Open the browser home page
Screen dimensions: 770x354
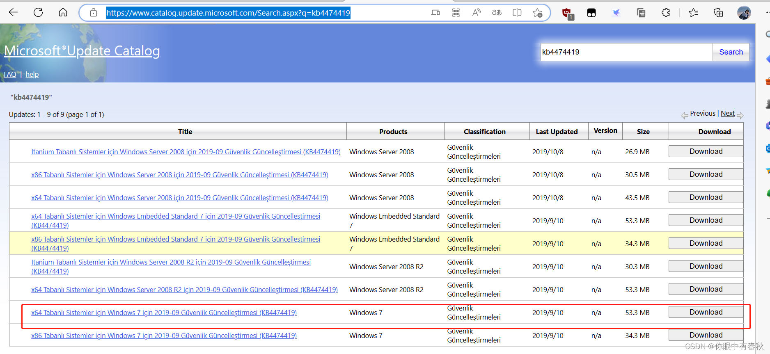[63, 12]
